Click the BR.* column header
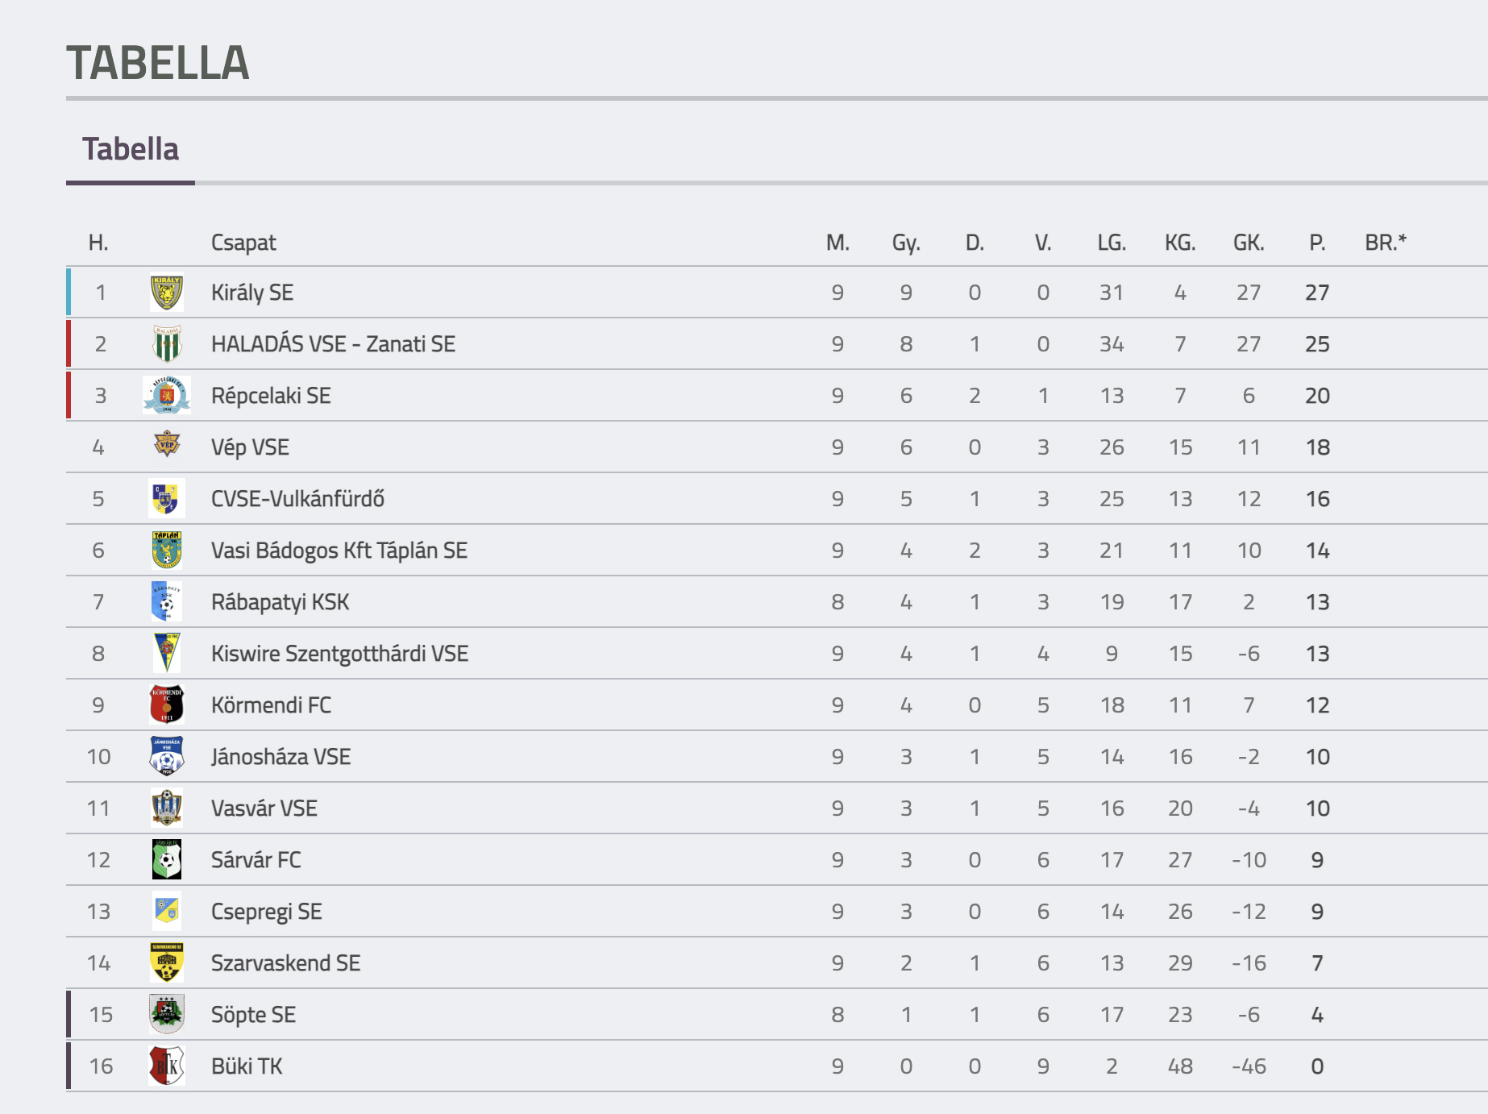Viewport: 1488px width, 1114px height. click(1386, 243)
